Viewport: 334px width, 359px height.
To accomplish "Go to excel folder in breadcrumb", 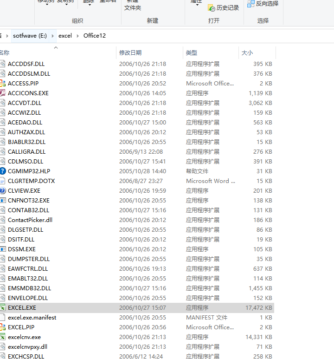I will [x=65, y=36].
